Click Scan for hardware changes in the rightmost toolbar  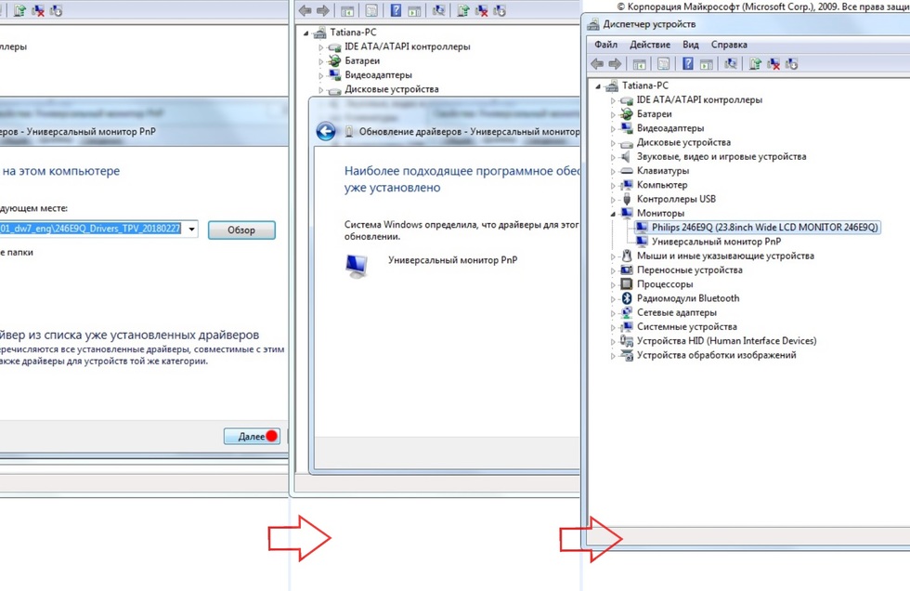[731, 64]
